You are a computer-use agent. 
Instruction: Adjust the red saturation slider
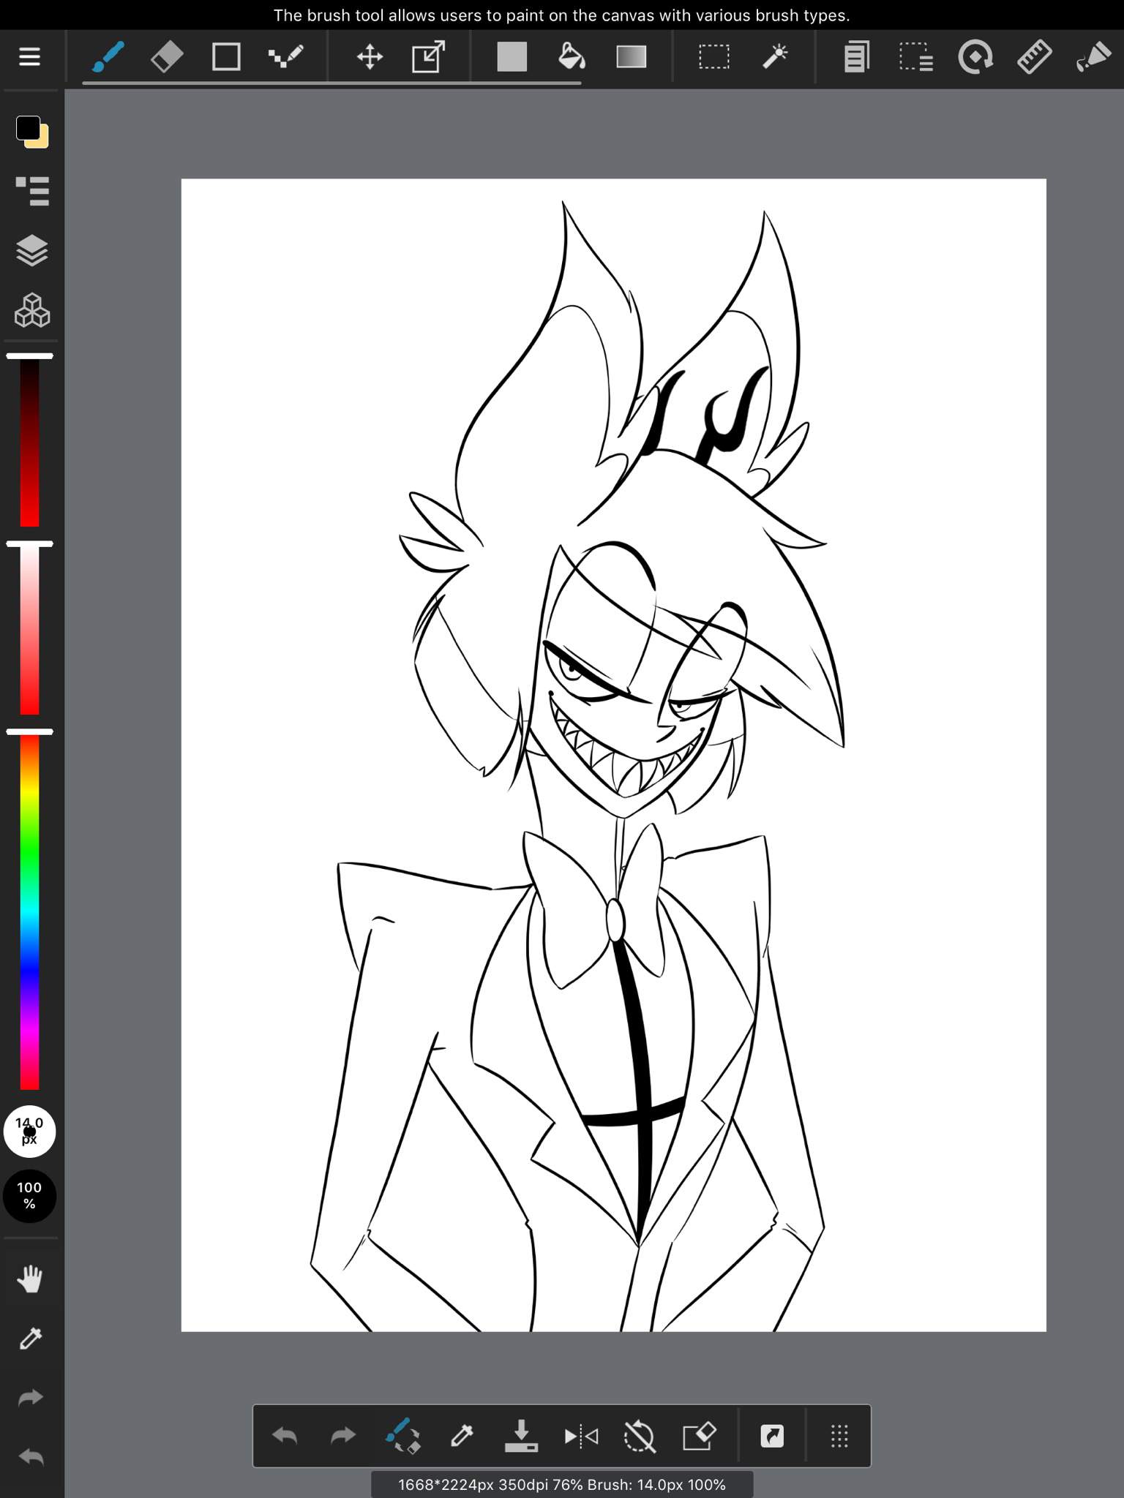(x=29, y=629)
